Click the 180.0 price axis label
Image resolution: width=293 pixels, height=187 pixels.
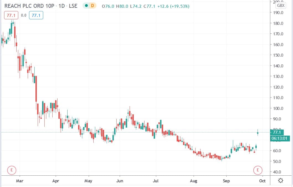tap(278, 23)
